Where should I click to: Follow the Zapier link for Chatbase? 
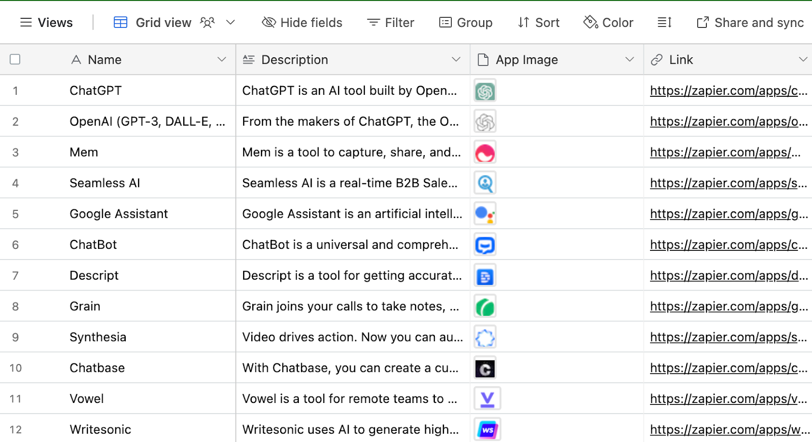click(728, 368)
